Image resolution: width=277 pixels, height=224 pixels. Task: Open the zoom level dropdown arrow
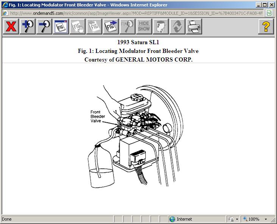point(266,219)
